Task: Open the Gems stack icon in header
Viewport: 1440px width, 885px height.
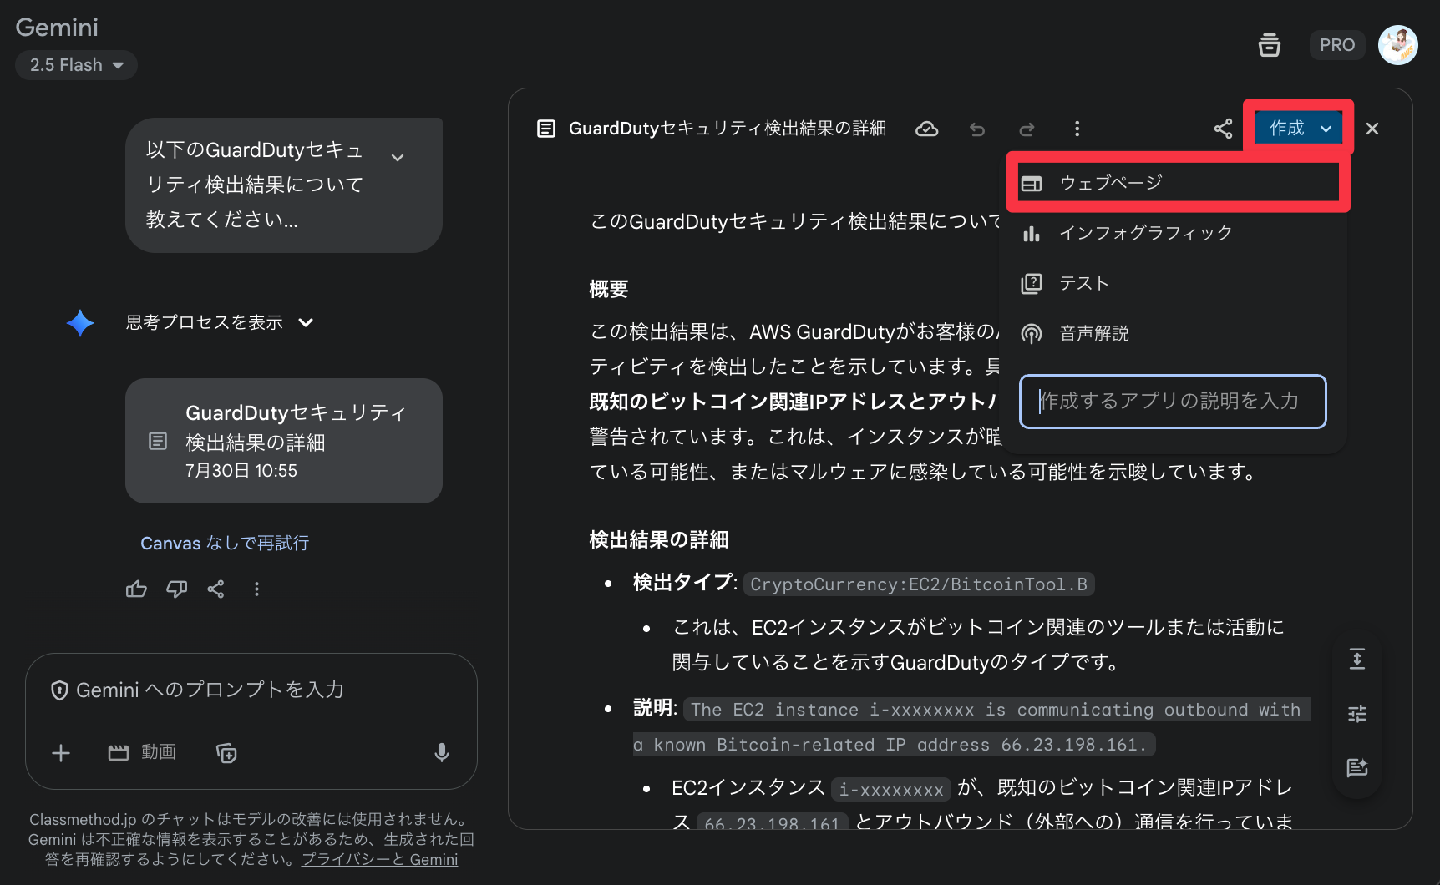Action: [x=1269, y=45]
